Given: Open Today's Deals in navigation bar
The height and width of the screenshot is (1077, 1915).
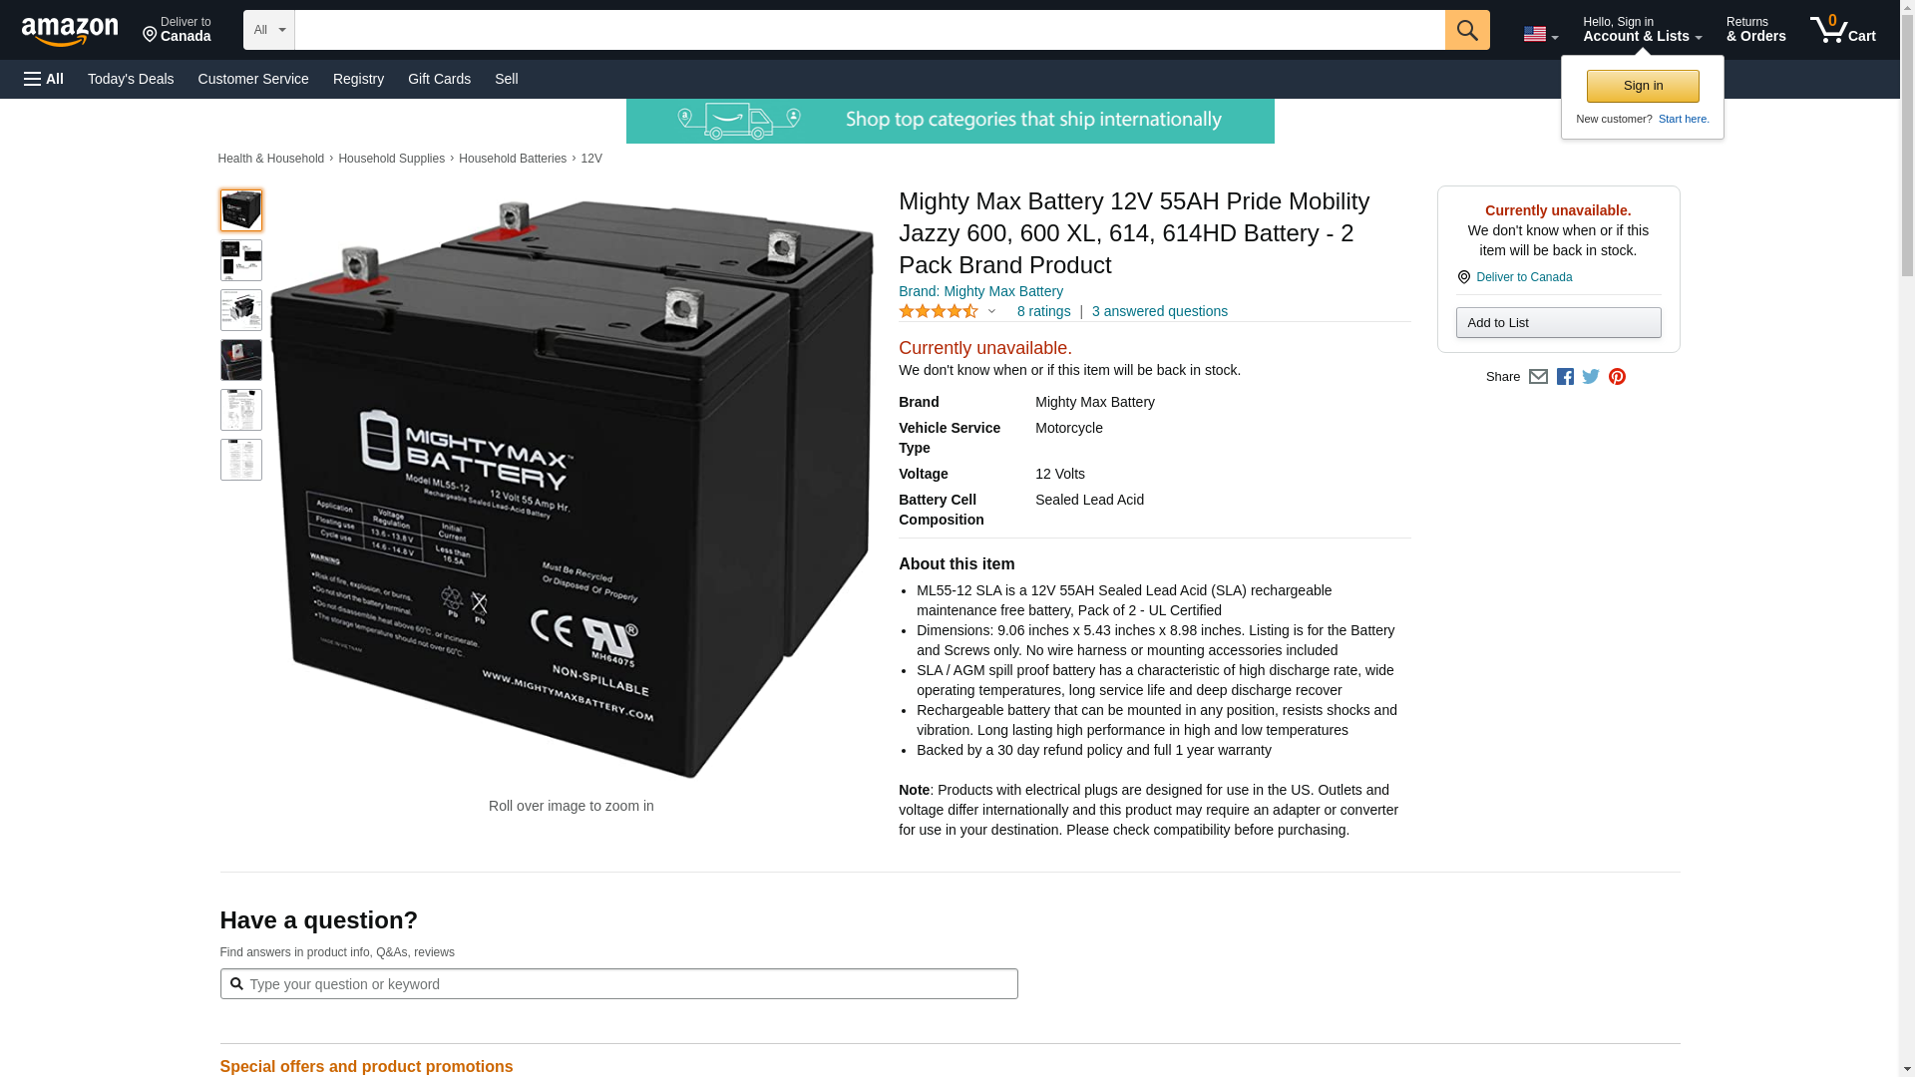Looking at the screenshot, I should click(131, 79).
